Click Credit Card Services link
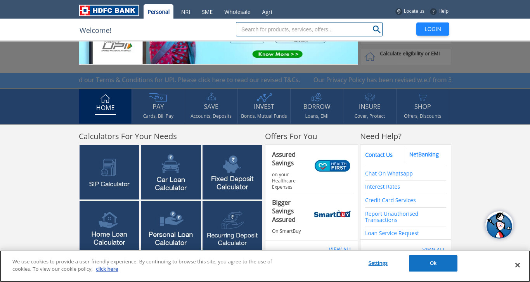Image resolution: width=530 pixels, height=282 pixels. 390,200
